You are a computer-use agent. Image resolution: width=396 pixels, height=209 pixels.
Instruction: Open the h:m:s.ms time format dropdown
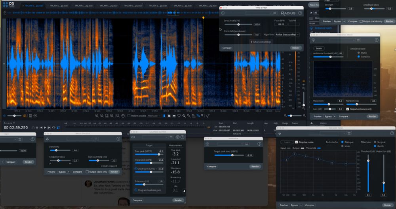tap(10, 123)
